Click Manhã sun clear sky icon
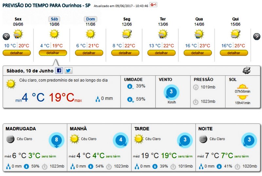This screenshot has width=262, height=176. (74, 139)
